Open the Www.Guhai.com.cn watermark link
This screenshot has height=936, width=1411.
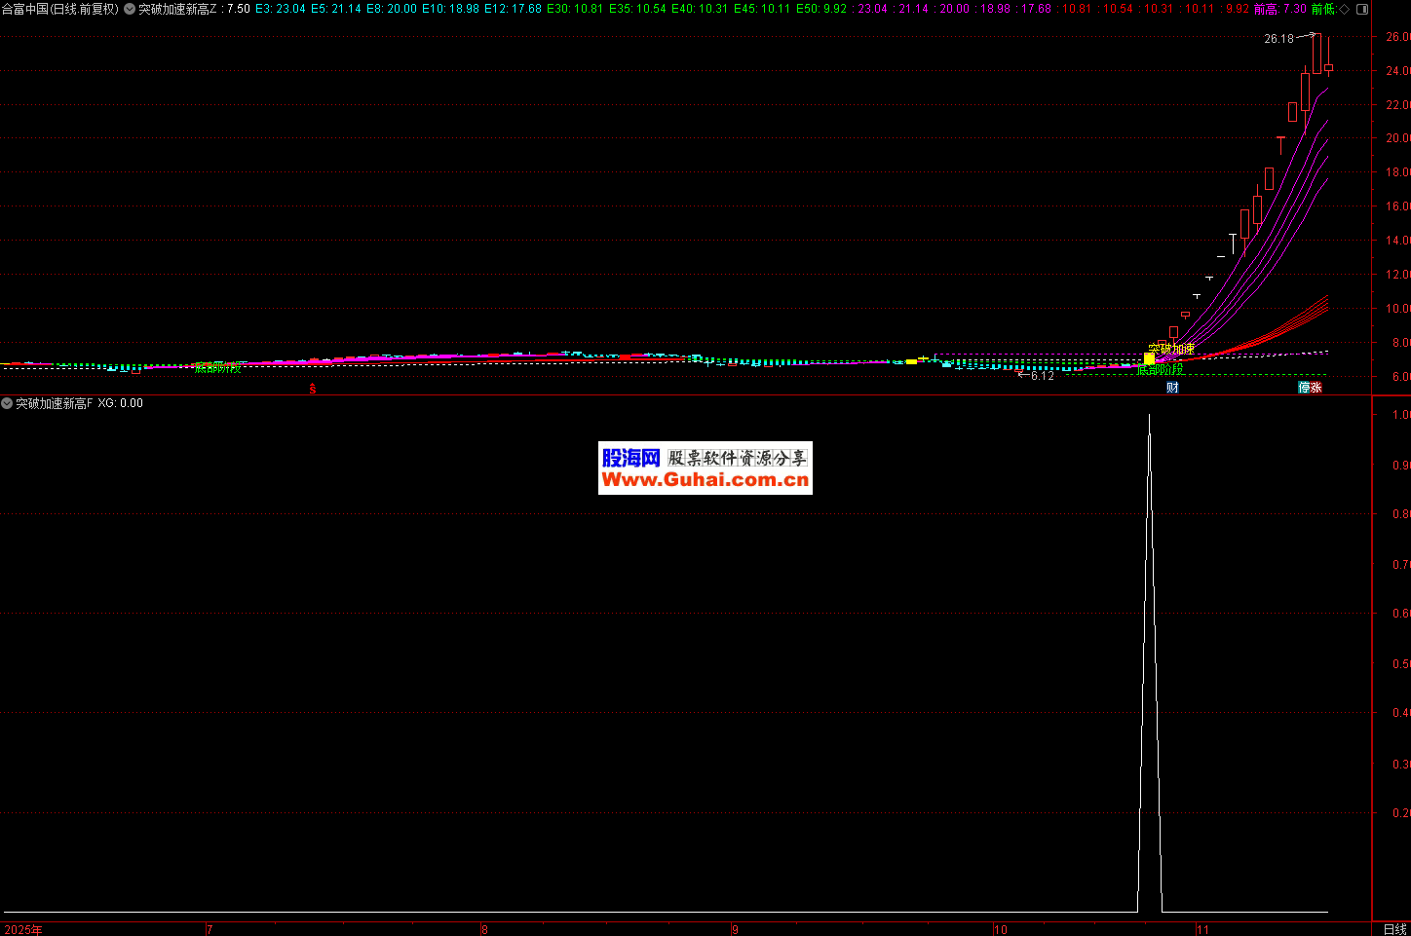pos(705,480)
